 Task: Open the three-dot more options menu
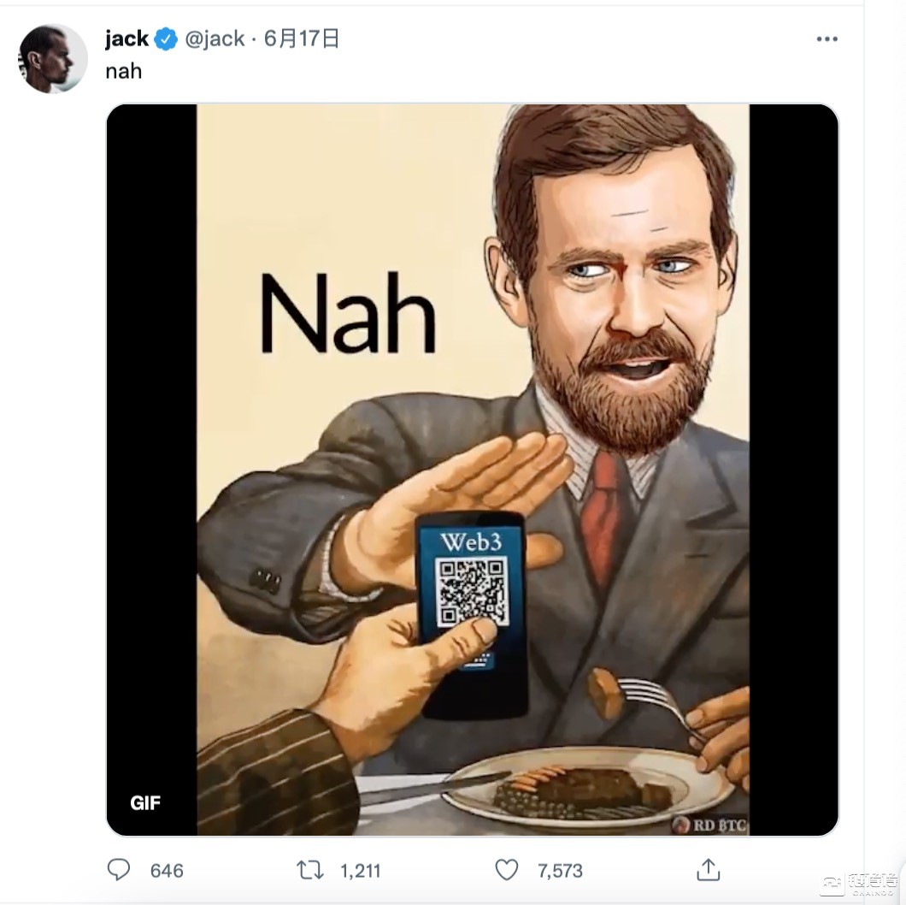827,39
